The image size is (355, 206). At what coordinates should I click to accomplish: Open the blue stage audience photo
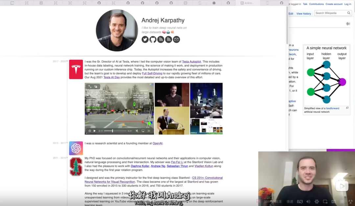coord(206,100)
